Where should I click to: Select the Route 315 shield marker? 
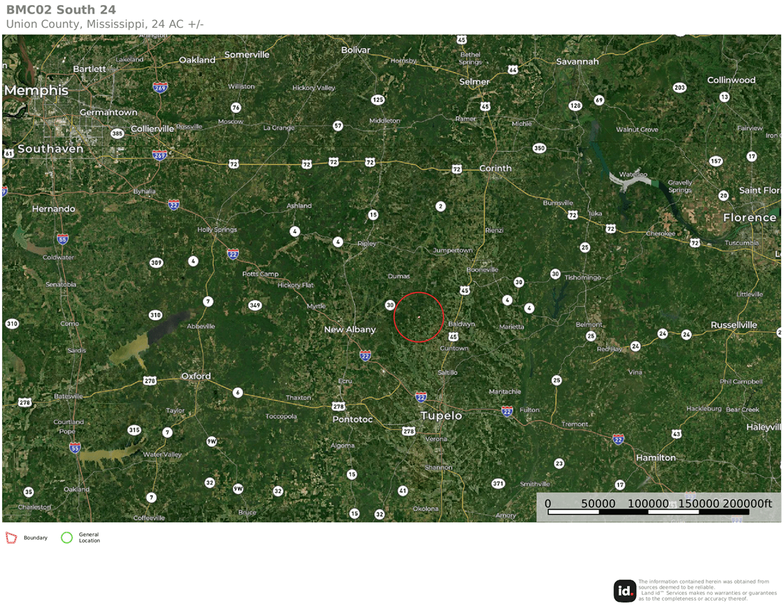pyautogui.click(x=134, y=430)
